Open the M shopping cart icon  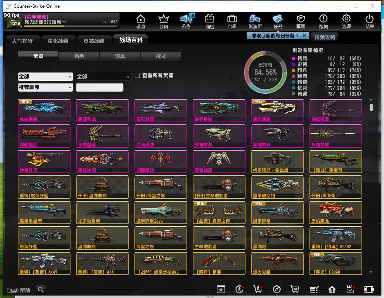pyautogui.click(x=295, y=290)
